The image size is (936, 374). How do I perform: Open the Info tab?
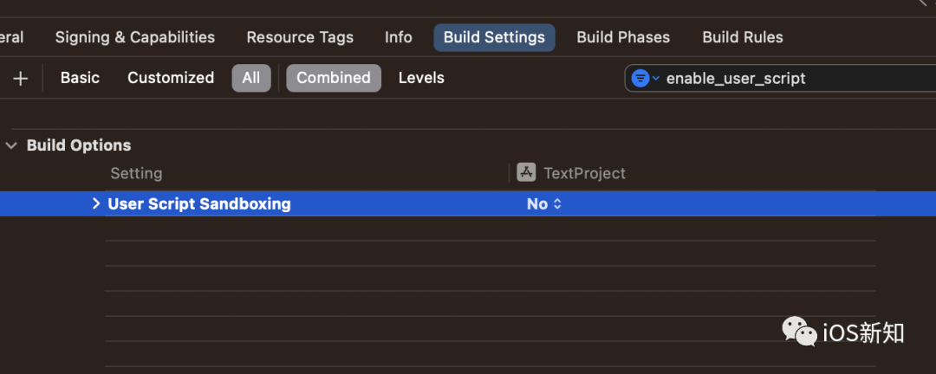coord(399,37)
